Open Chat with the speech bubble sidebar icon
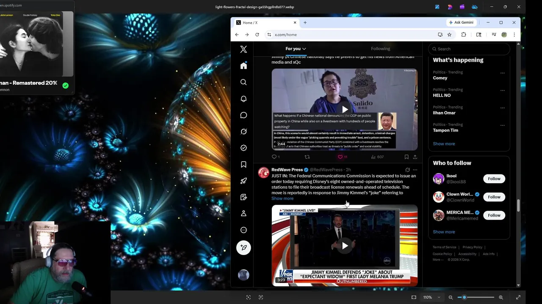 pyautogui.click(x=243, y=115)
